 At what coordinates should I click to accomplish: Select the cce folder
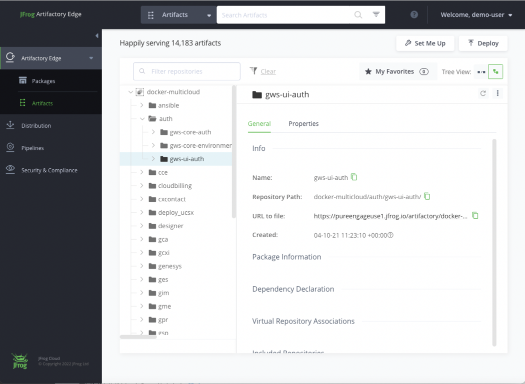[x=162, y=172]
